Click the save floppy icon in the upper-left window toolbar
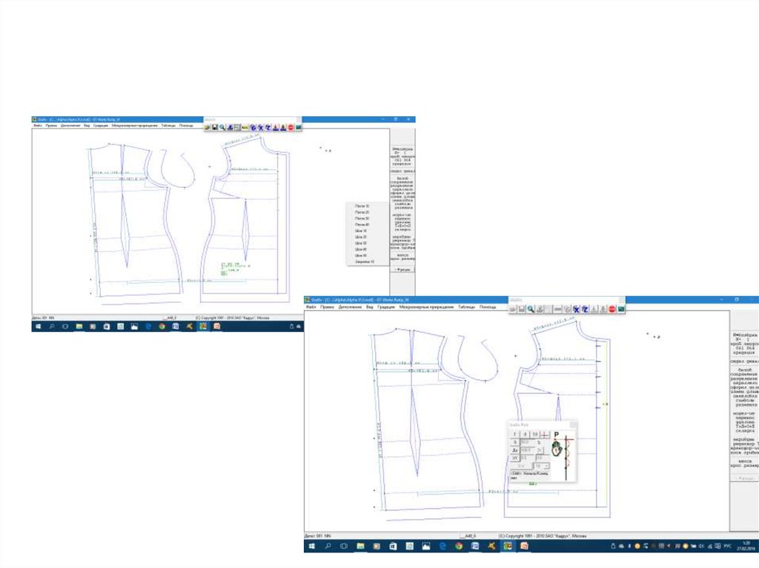This screenshot has width=759, height=568. point(214,127)
